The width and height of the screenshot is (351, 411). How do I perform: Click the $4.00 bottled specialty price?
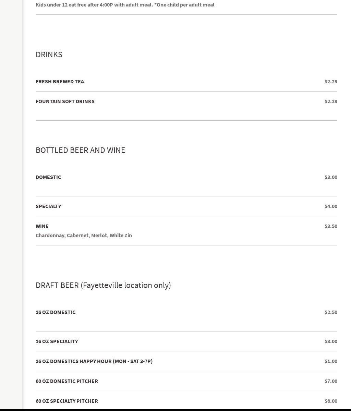point(331,206)
